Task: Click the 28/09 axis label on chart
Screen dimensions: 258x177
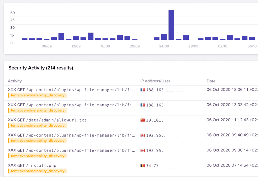Action: (x=193, y=46)
